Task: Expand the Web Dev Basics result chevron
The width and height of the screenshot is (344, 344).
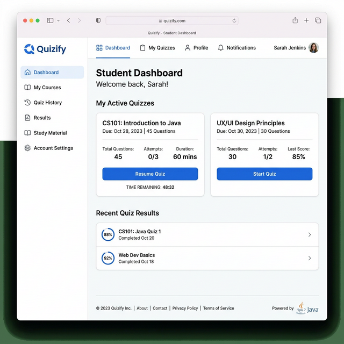Action: (310, 259)
